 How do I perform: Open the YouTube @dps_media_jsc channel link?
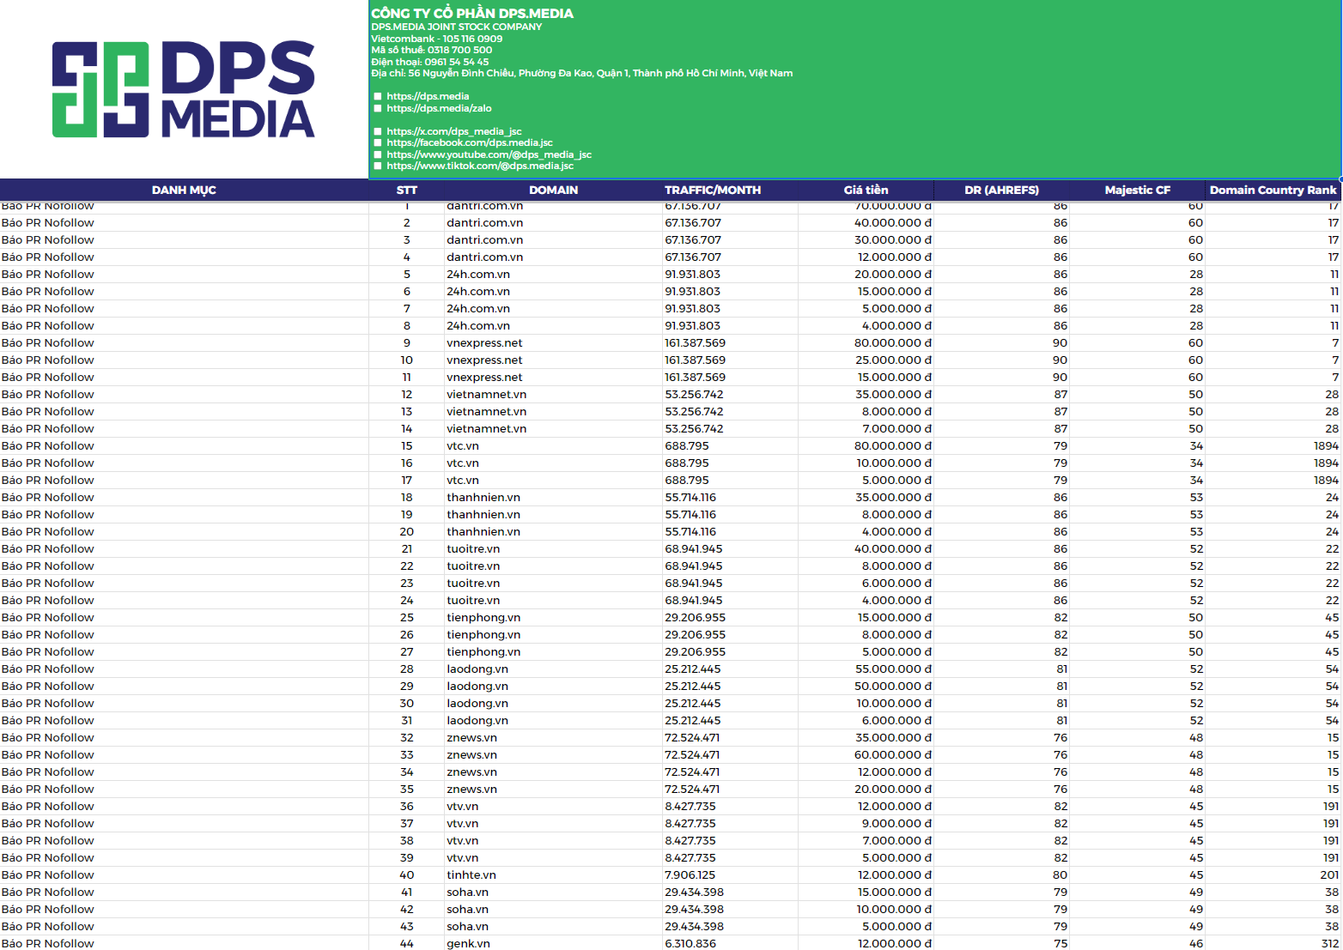point(489,154)
